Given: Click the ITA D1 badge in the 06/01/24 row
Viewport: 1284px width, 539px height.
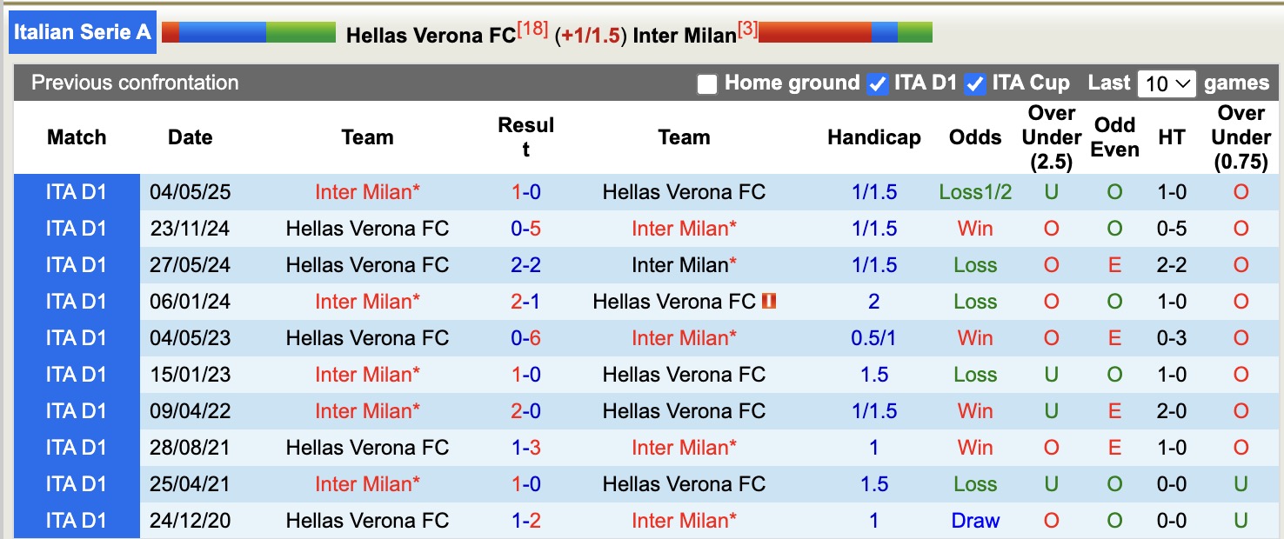Looking at the screenshot, I should click(77, 302).
